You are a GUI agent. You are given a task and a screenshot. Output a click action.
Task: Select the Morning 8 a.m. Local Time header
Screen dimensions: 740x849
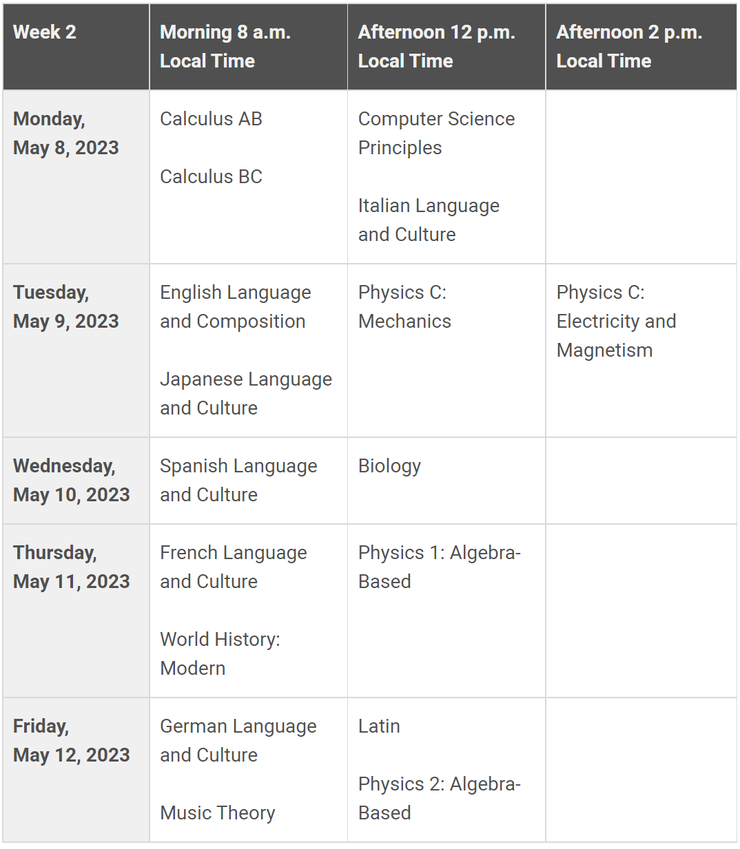tap(249, 47)
